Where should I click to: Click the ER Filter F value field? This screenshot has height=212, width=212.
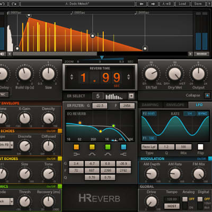click(x=127, y=105)
